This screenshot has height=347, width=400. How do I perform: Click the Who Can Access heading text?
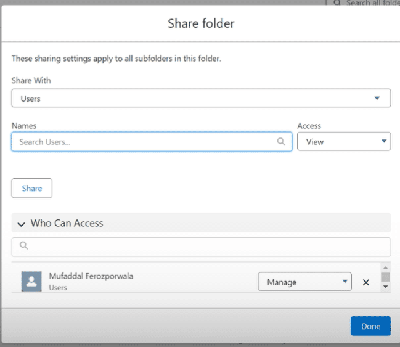pos(67,223)
